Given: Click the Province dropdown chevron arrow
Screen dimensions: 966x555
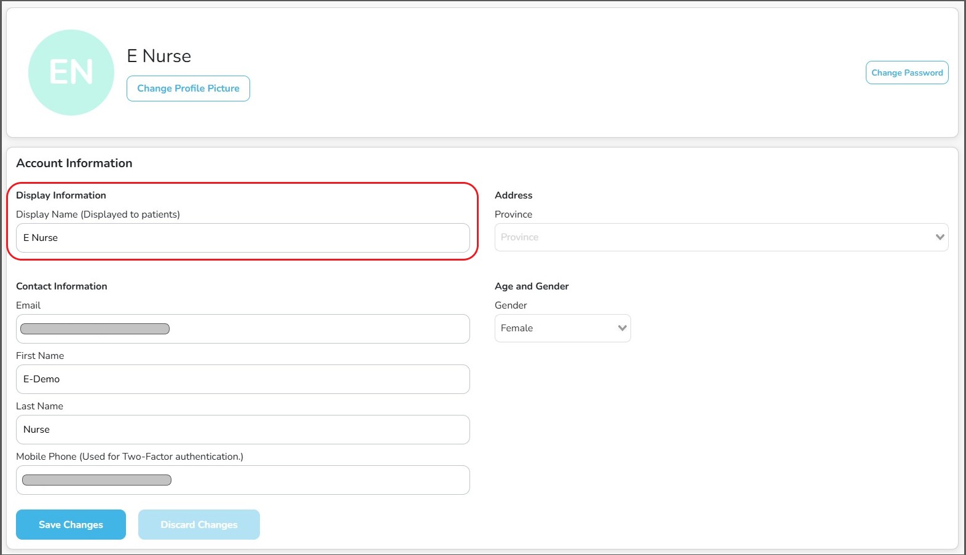Looking at the screenshot, I should click(x=940, y=237).
